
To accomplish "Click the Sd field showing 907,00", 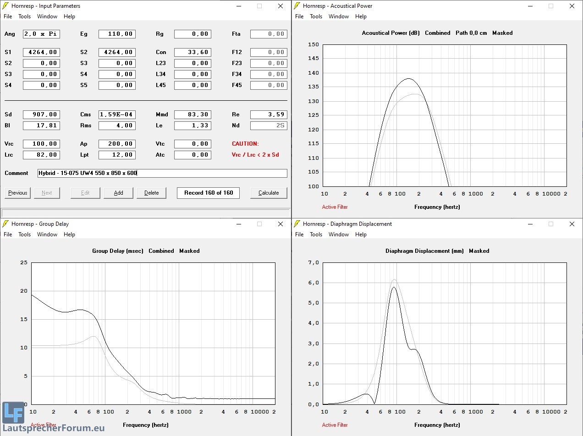I will click(x=41, y=114).
